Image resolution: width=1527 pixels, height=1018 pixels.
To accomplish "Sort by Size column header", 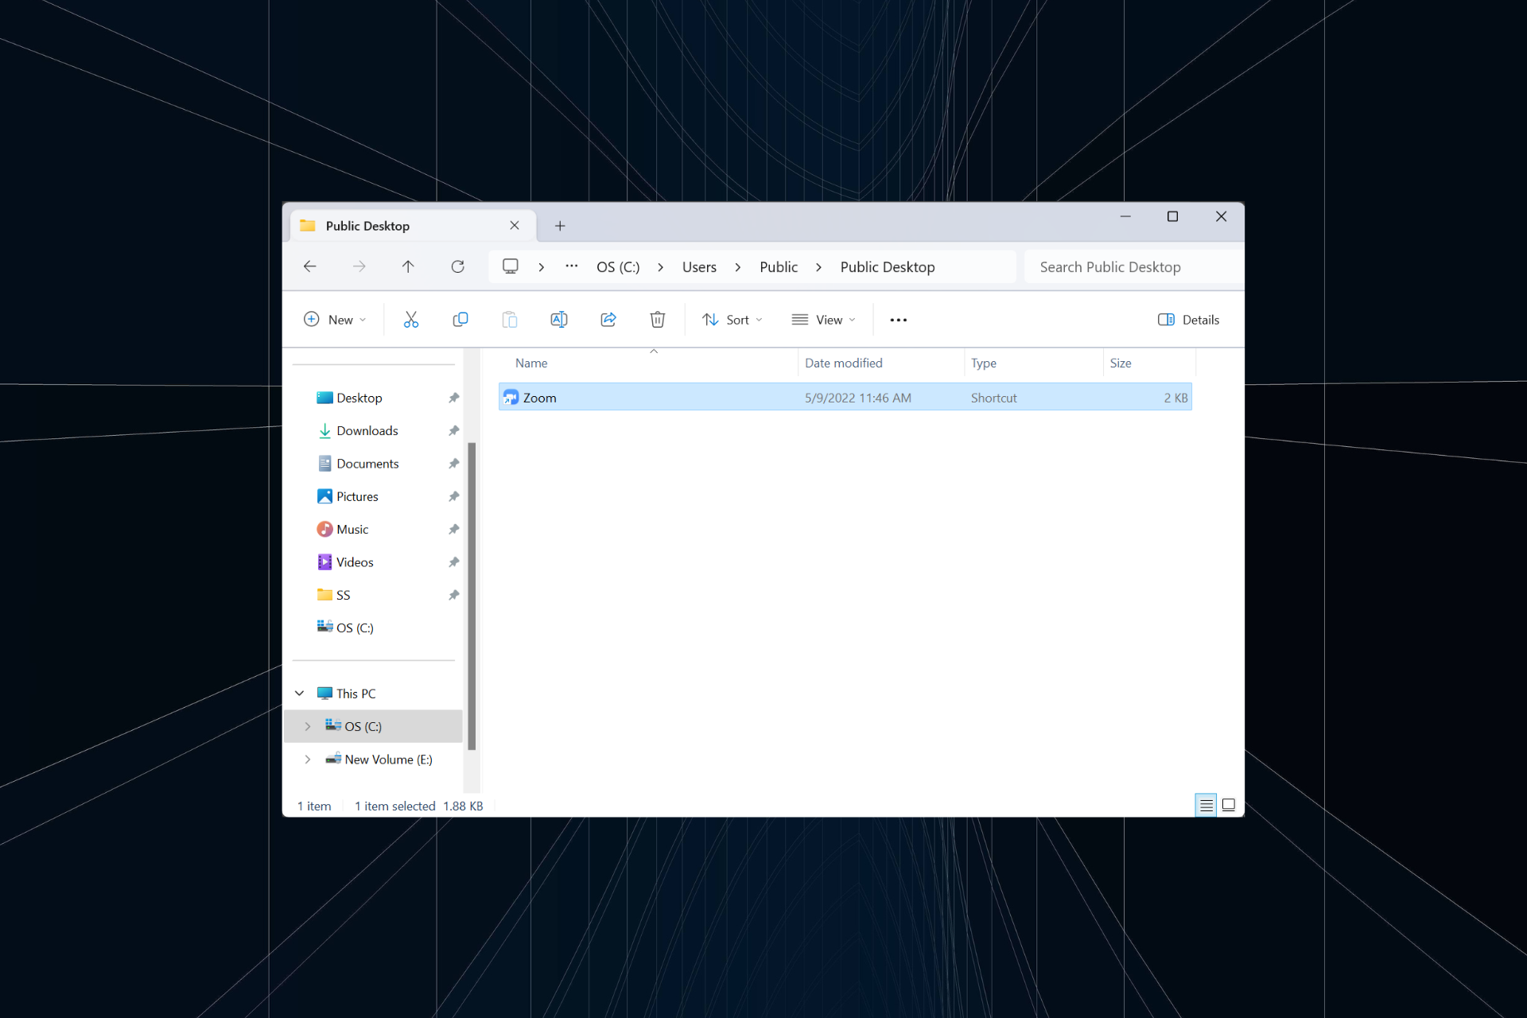I will (x=1121, y=363).
